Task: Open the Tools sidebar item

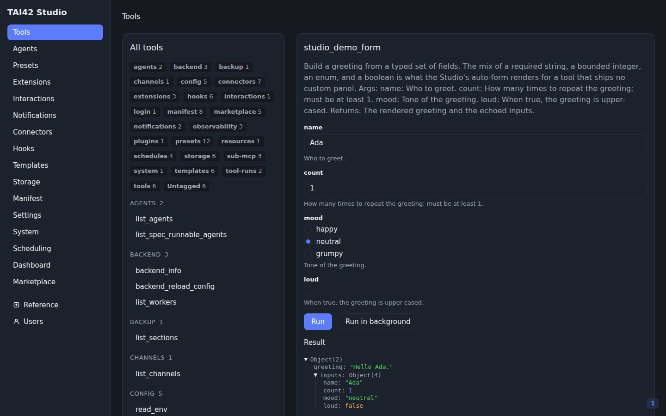Action: 55,32
